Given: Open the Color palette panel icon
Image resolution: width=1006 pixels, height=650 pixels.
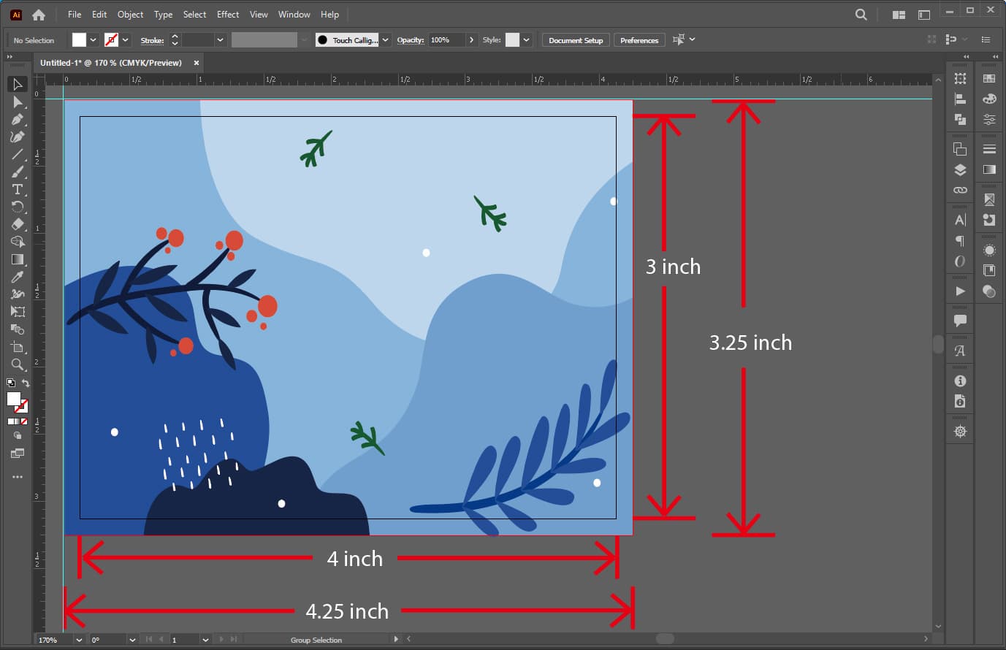Looking at the screenshot, I should click(x=989, y=99).
